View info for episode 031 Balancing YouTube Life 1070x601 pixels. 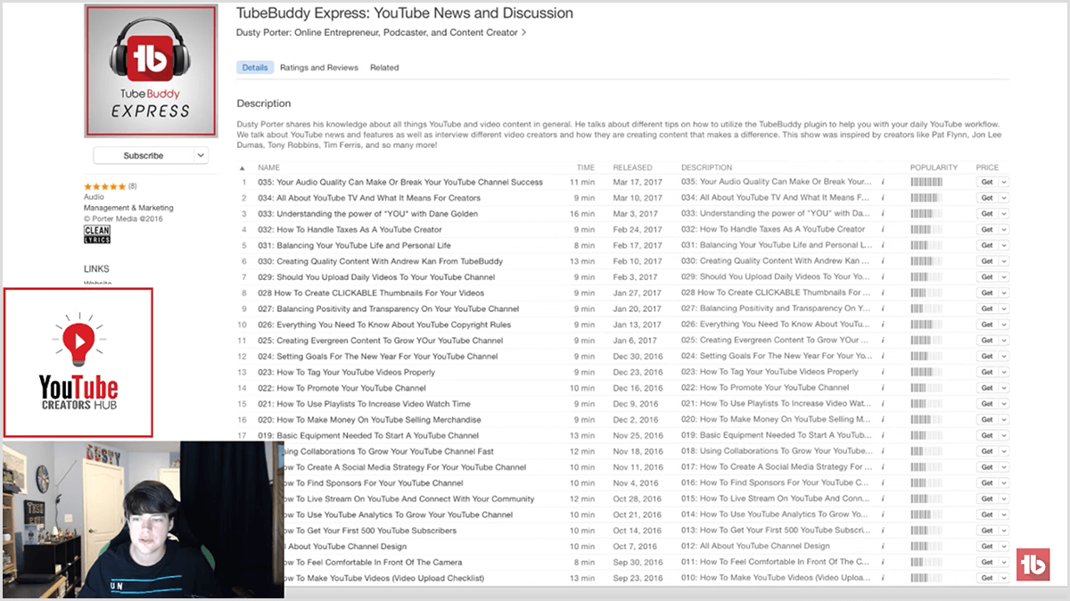pyautogui.click(x=882, y=245)
